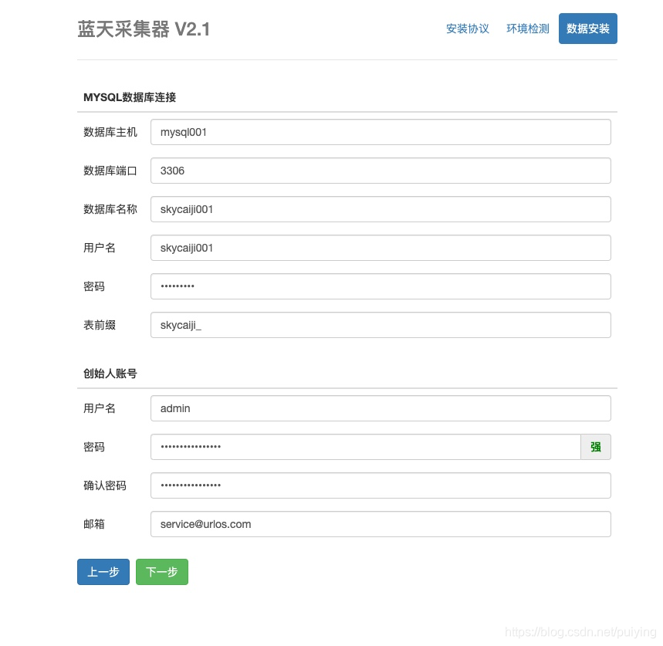Click the 强 password strength indicator
Image resolution: width=663 pixels, height=646 pixels.
tap(596, 447)
